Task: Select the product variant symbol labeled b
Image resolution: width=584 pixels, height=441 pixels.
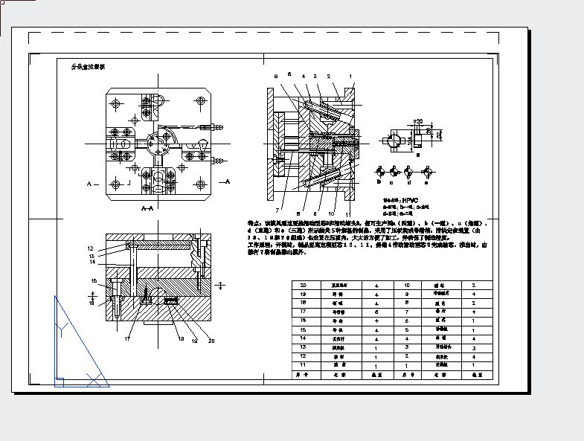Action: click(x=379, y=171)
